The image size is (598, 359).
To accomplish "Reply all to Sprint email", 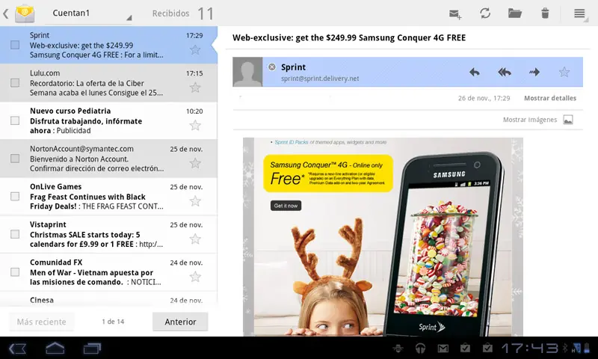I will click(x=504, y=72).
